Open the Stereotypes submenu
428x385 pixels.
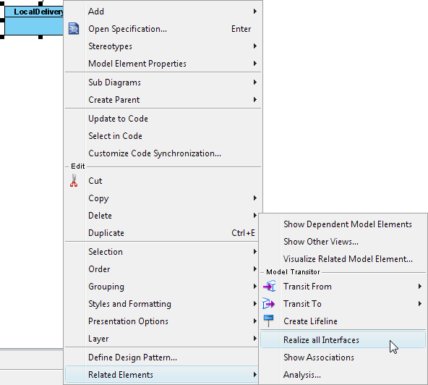[163, 46]
